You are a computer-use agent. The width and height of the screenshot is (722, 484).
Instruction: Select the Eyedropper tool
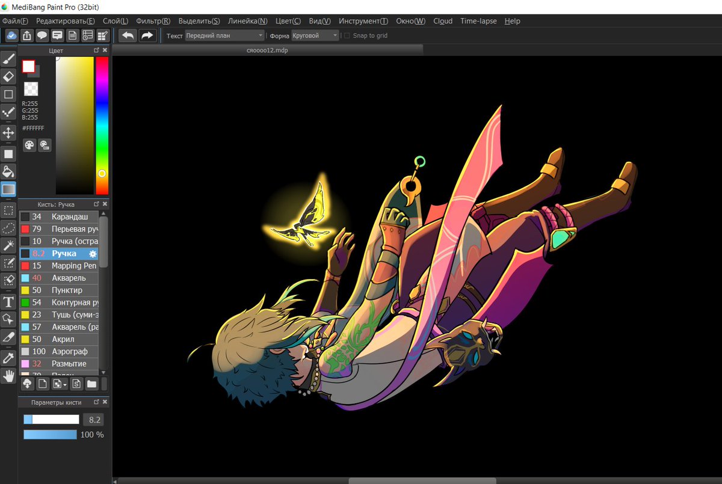coord(8,358)
